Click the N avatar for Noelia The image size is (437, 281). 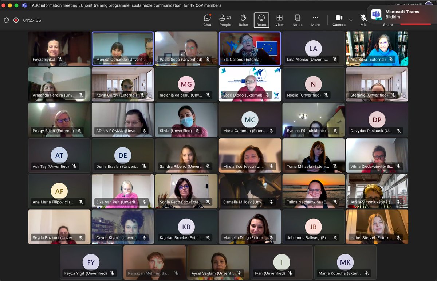313,84
